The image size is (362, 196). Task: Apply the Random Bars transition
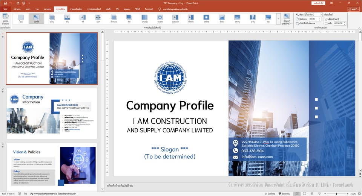[x=144, y=18]
